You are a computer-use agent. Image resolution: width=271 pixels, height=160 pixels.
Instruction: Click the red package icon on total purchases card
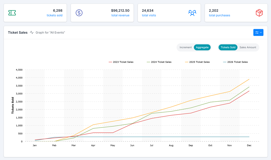259,13
